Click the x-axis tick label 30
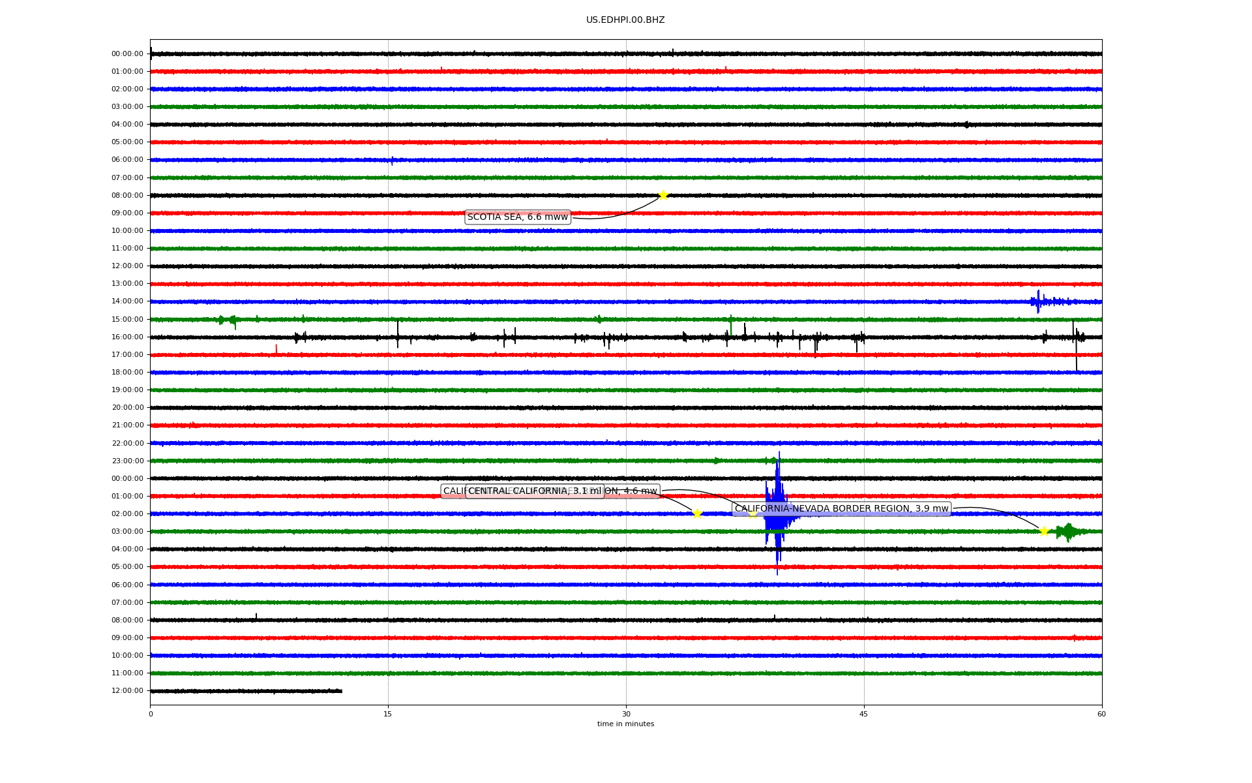1252x783 pixels. (626, 714)
